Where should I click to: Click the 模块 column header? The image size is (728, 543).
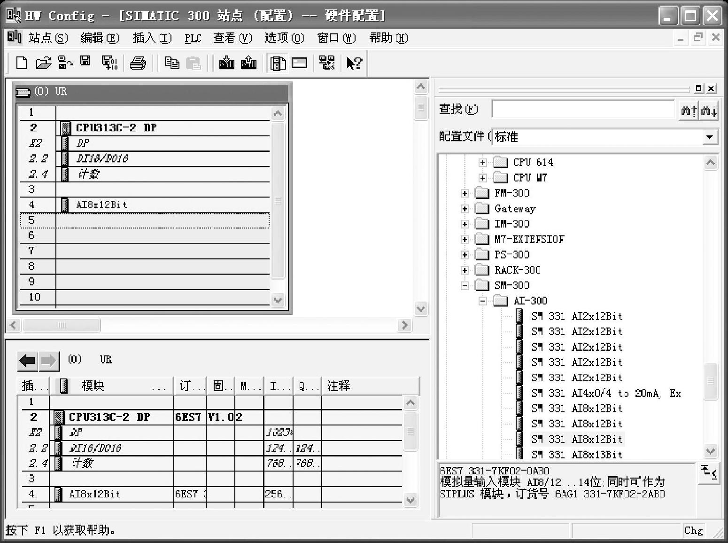112,386
